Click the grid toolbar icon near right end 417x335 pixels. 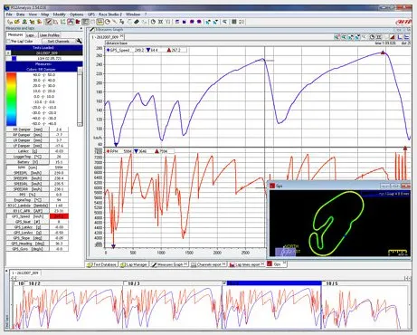point(234,22)
